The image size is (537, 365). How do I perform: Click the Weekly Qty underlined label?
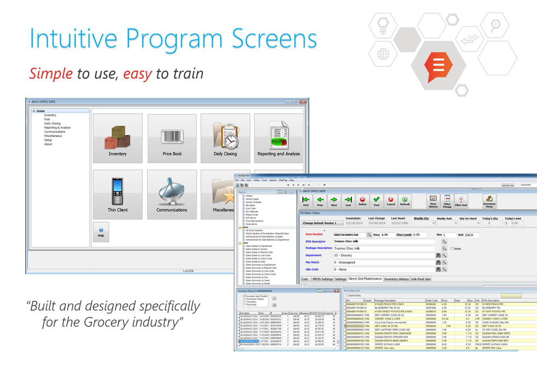point(421,218)
